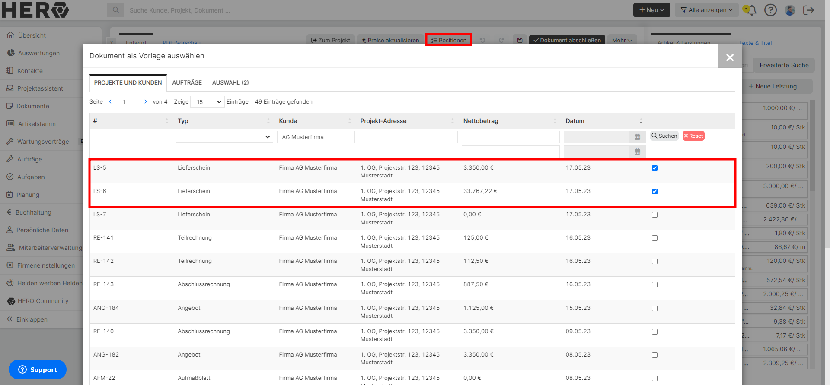Open Auswertungen chart icon in sidebar
This screenshot has width=830, height=385.
tap(11, 53)
